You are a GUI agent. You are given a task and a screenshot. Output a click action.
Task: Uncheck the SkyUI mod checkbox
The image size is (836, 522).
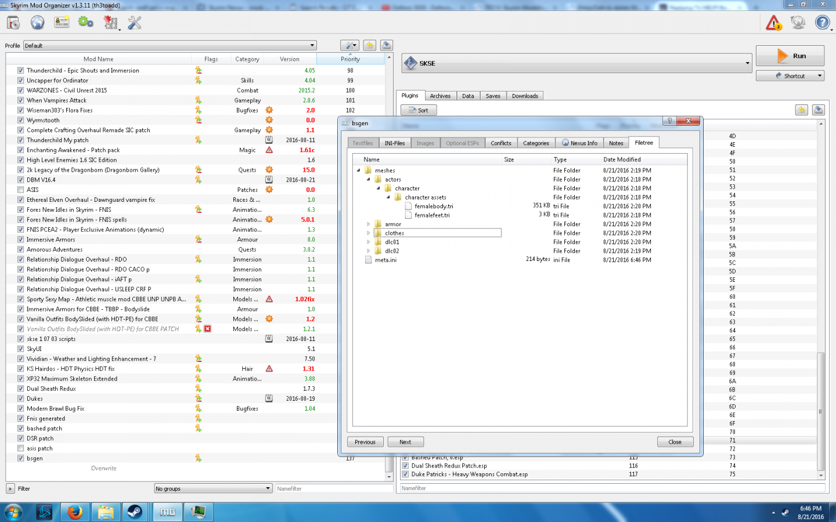[20, 349]
